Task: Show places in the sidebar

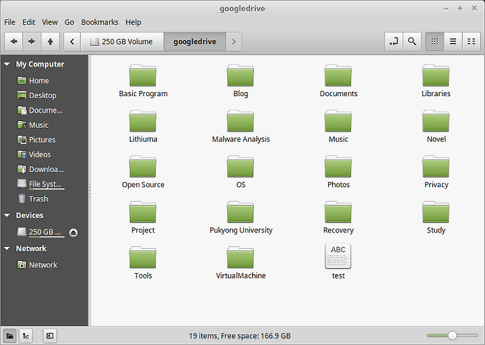Action: pyautogui.click(x=10, y=336)
